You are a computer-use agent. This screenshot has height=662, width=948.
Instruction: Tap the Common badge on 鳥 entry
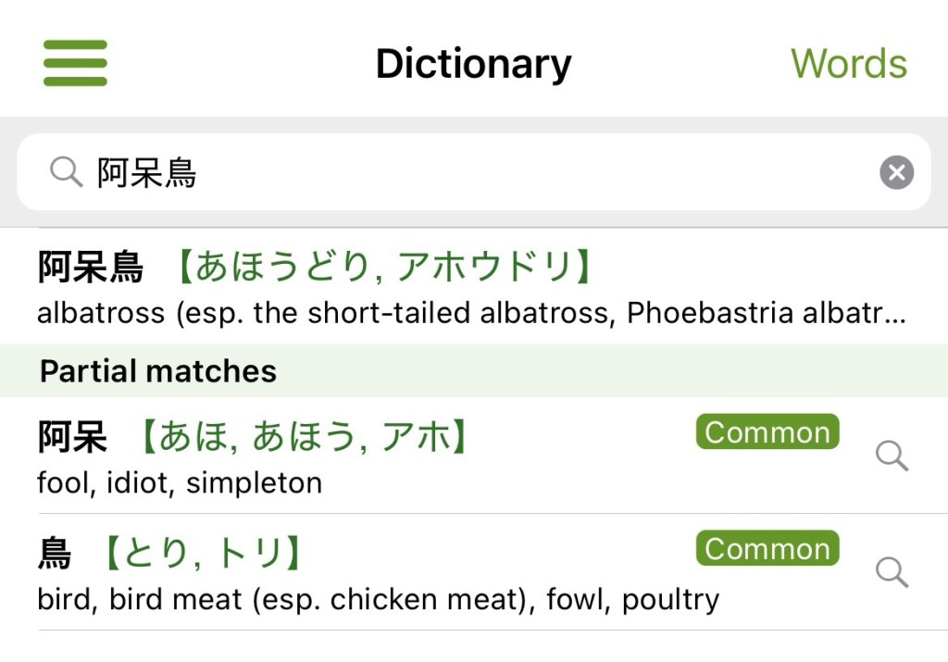767,548
